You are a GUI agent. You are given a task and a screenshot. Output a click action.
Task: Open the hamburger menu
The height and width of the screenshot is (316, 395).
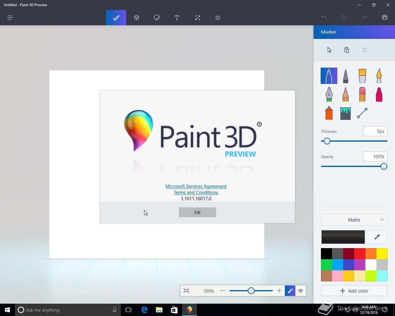10,18
